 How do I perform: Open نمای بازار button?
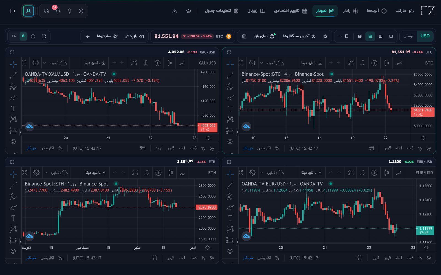pyautogui.click(x=264, y=36)
